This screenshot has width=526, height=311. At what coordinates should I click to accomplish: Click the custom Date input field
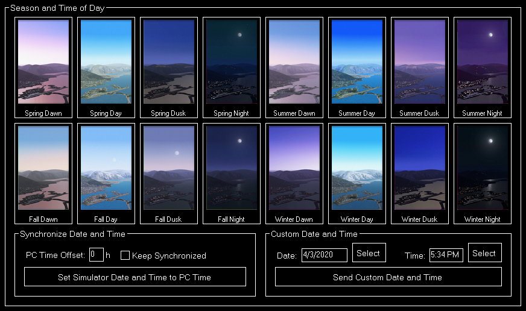pyautogui.click(x=325, y=255)
